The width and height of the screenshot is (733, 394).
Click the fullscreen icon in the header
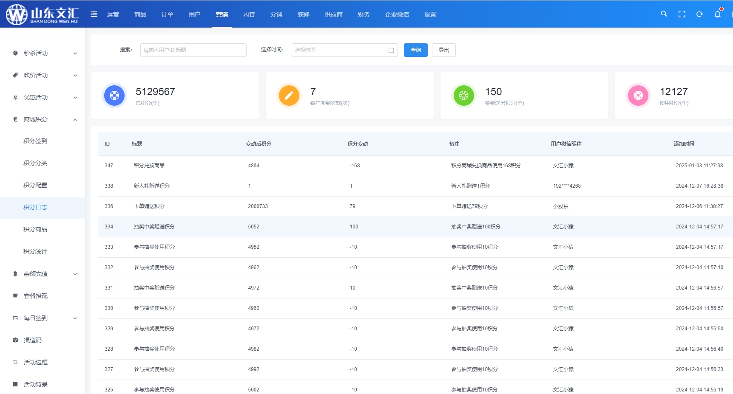pos(682,14)
